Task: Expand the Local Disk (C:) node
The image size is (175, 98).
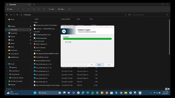Action: click(x=7, y=71)
